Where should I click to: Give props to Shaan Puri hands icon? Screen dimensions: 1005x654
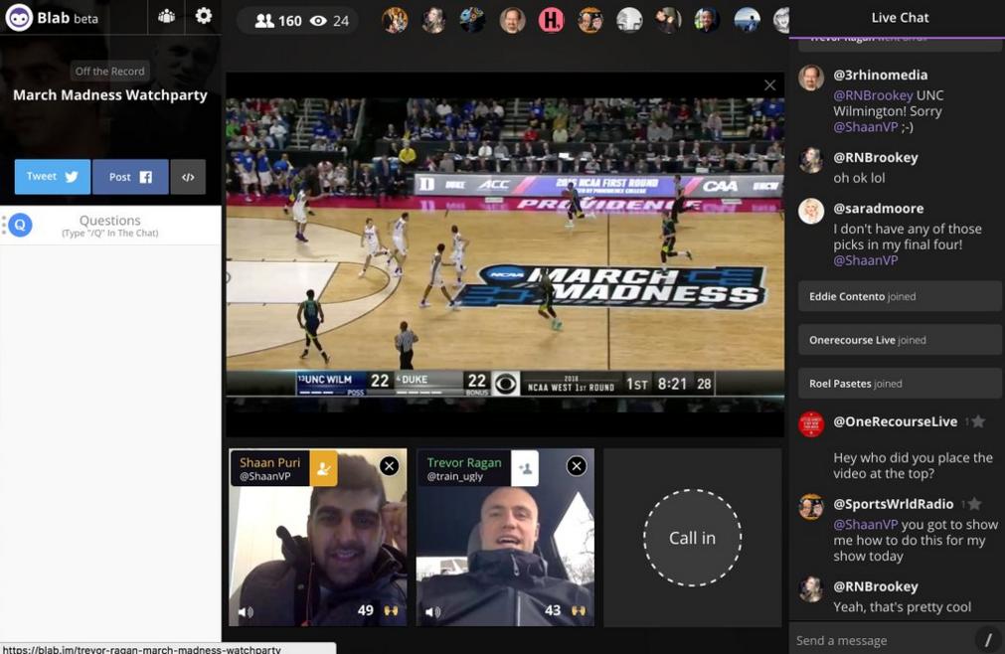coord(391,610)
